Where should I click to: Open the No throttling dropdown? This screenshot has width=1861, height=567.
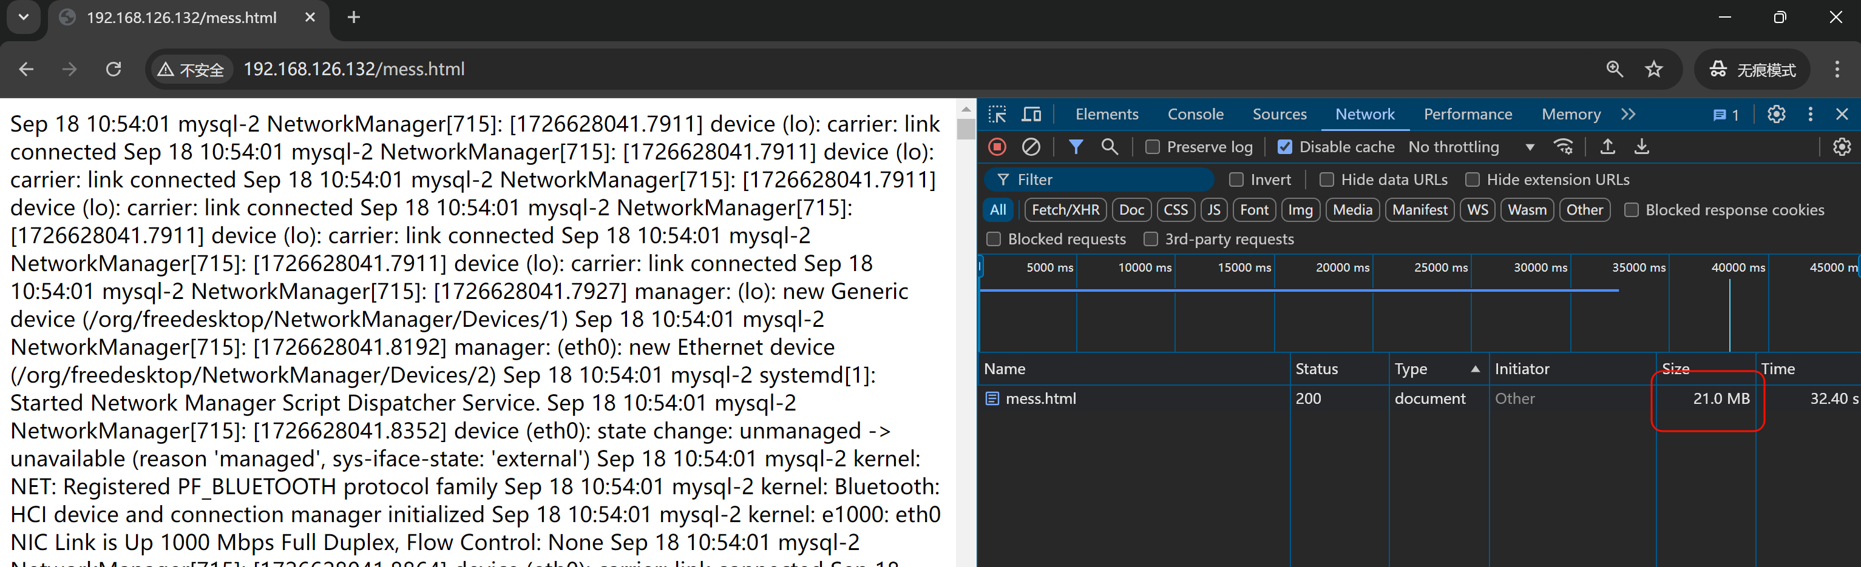(1471, 147)
